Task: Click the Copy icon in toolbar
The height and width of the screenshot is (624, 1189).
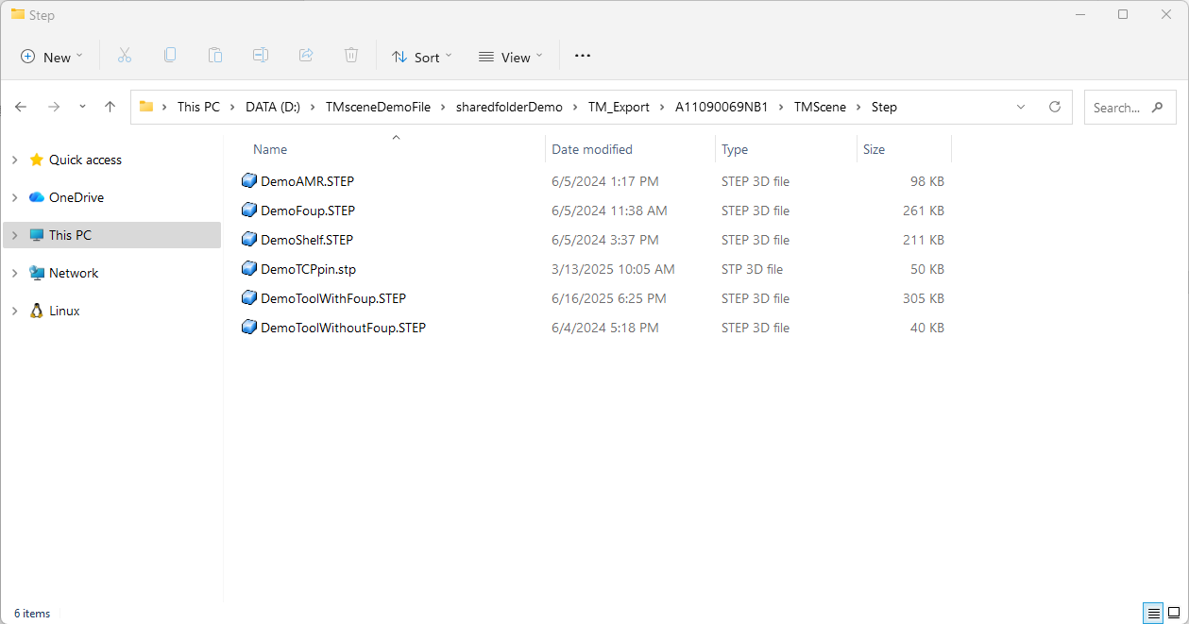Action: 170,56
